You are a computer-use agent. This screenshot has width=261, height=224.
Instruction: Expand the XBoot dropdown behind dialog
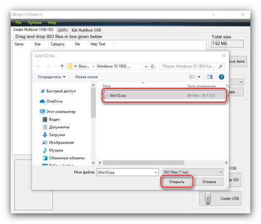tap(241, 82)
